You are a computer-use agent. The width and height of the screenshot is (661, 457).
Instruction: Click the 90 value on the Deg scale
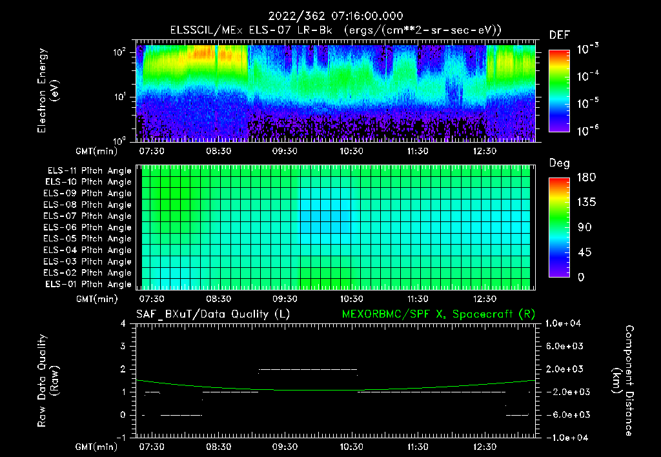click(585, 227)
